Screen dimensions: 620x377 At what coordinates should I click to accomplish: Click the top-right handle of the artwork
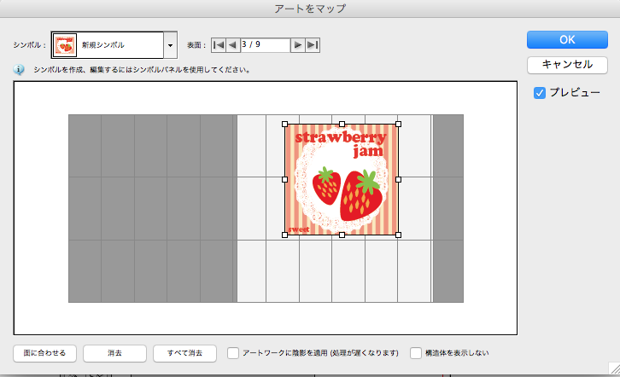click(x=398, y=124)
